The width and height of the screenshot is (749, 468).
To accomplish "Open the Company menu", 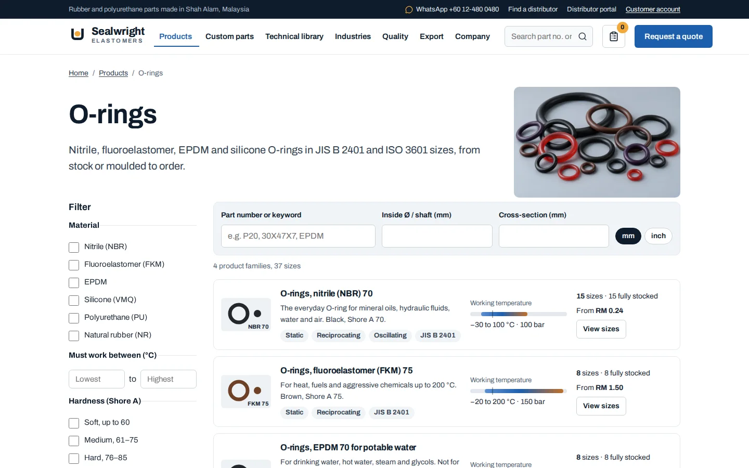I will (x=472, y=36).
